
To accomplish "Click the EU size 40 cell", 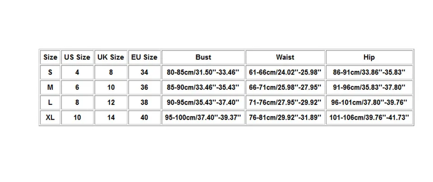I will tap(144, 117).
